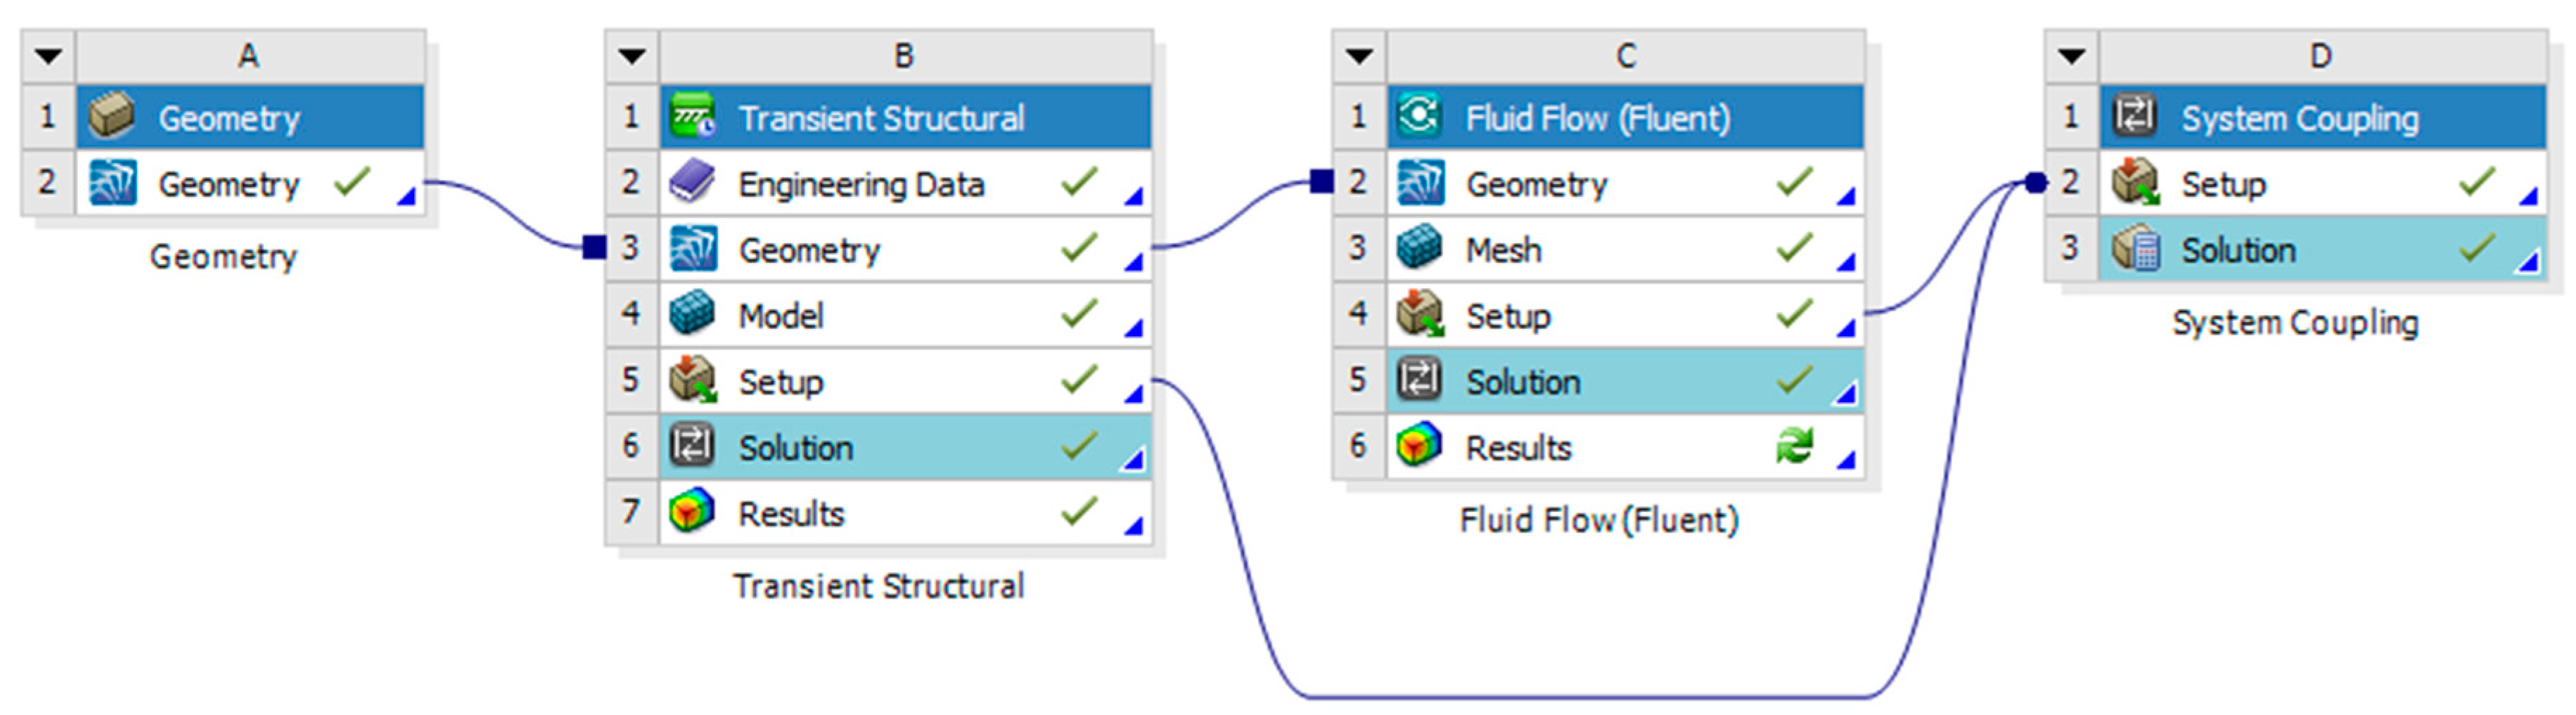Screen dimensions: 2576x715
Task: Open the dropdown arrow of system A
Action: pos(48,56)
